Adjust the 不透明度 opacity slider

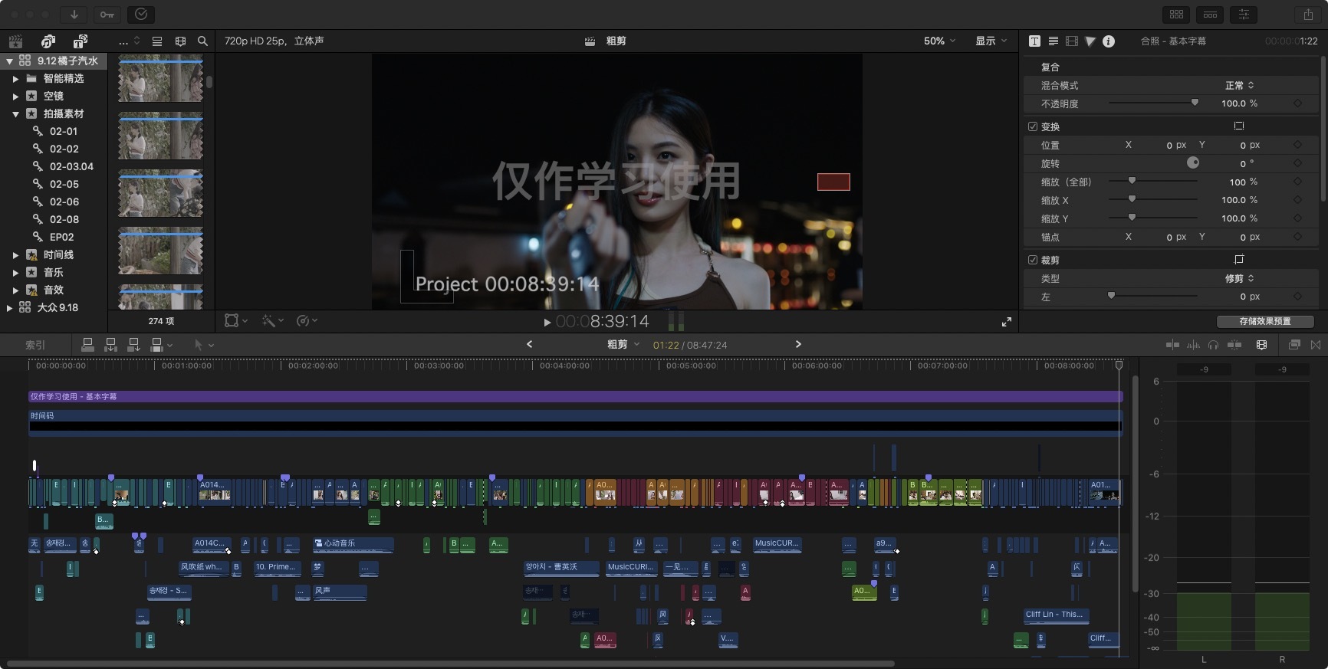click(x=1194, y=103)
